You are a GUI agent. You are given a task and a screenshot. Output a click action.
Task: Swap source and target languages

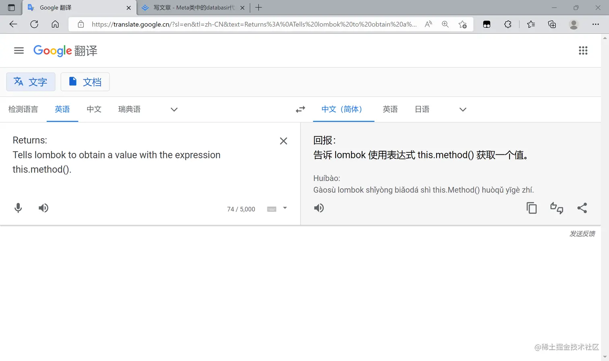coord(300,109)
